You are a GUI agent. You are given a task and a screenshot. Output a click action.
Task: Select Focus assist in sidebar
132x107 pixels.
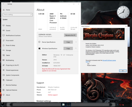[10, 40]
